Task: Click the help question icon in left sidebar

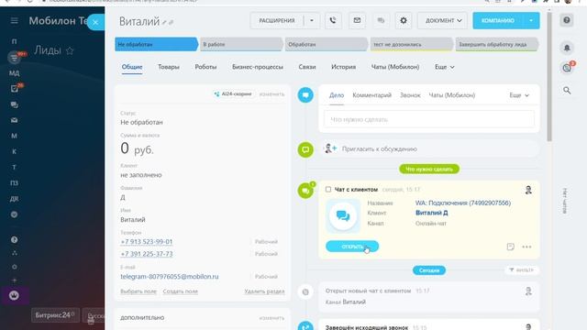Action: tap(15, 240)
